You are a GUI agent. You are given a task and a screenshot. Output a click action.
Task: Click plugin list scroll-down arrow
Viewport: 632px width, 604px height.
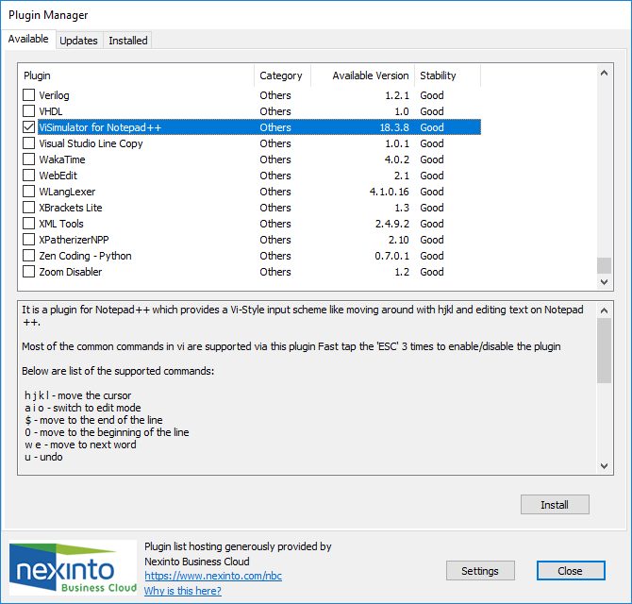[604, 282]
